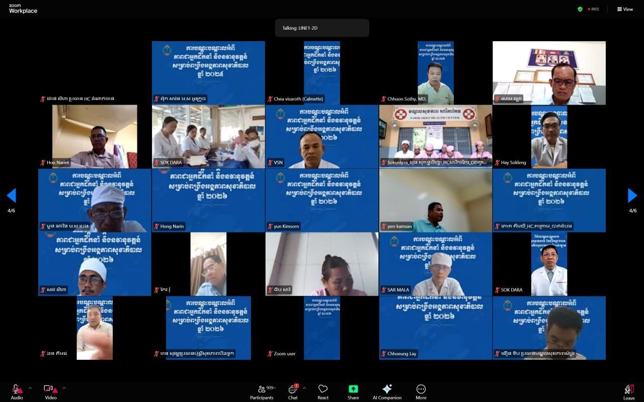Open the Participants panel
This screenshot has width=644, height=402.
pyautogui.click(x=262, y=392)
